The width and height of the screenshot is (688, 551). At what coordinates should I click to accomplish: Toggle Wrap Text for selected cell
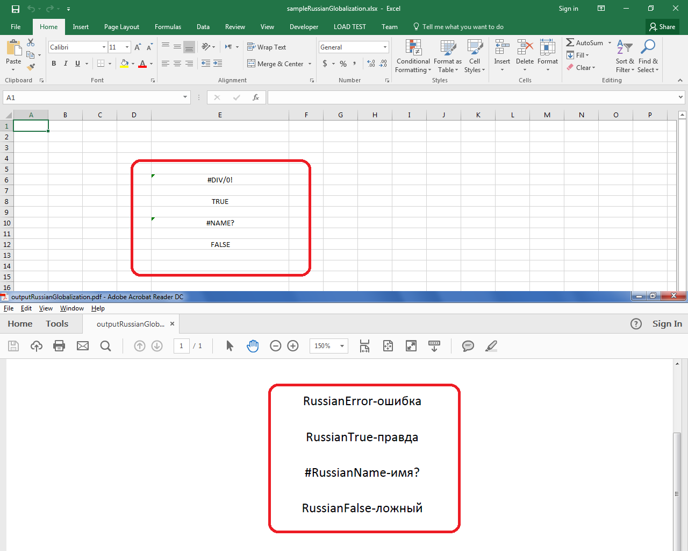[267, 47]
